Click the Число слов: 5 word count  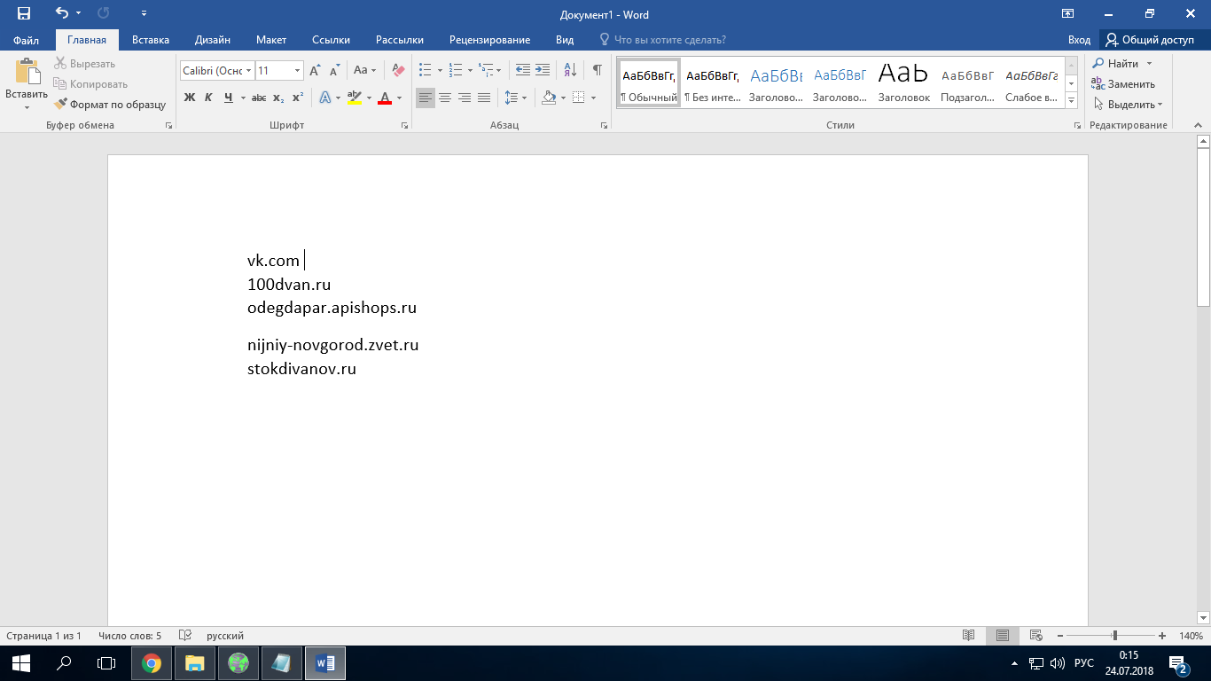[129, 636]
